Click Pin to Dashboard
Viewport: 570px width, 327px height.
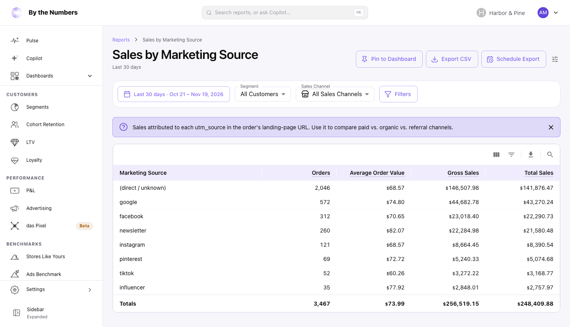pyautogui.click(x=389, y=59)
